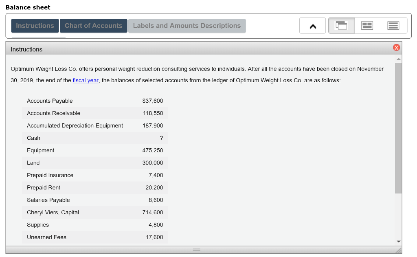
Task: Click the 300,000 amount
Action: [153, 163]
